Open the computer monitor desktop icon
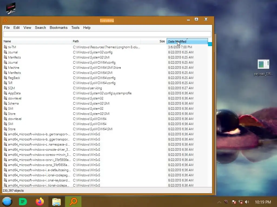 [11, 8]
